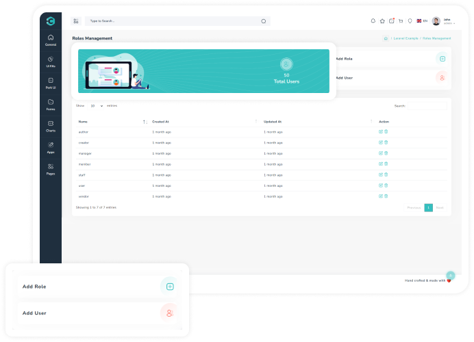Delete the manager role via trash icon
This screenshot has width=474, height=342.
pos(386,153)
